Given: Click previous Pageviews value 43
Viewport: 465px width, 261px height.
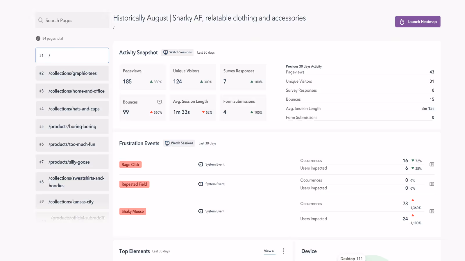Looking at the screenshot, I should coord(432,72).
